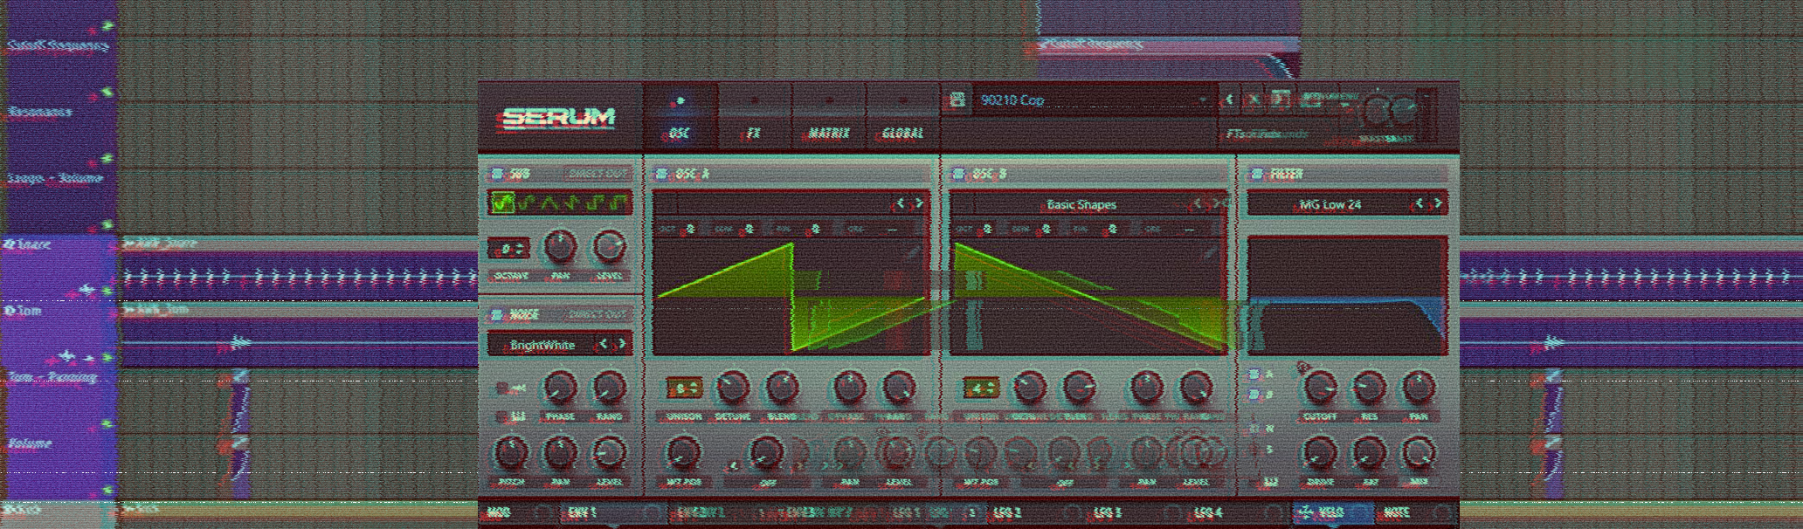
Task: Click the SUB octave stepper box
Action: [508, 250]
